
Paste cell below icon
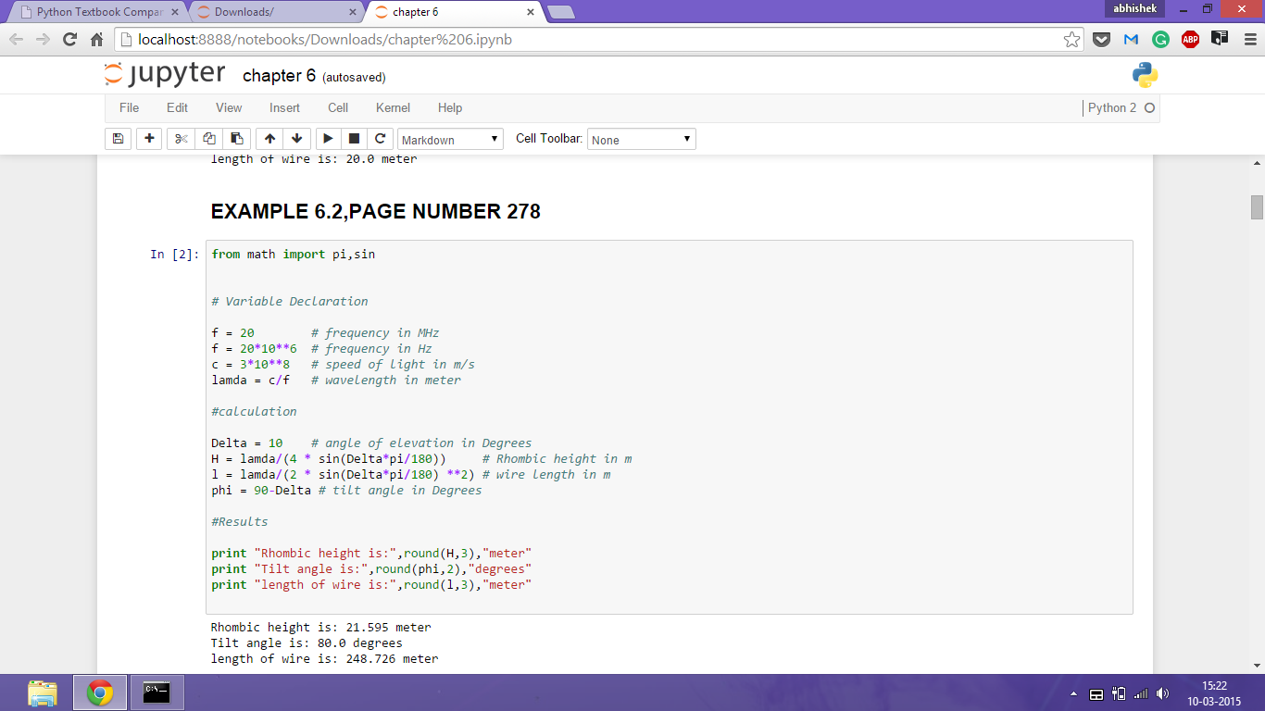click(236, 139)
